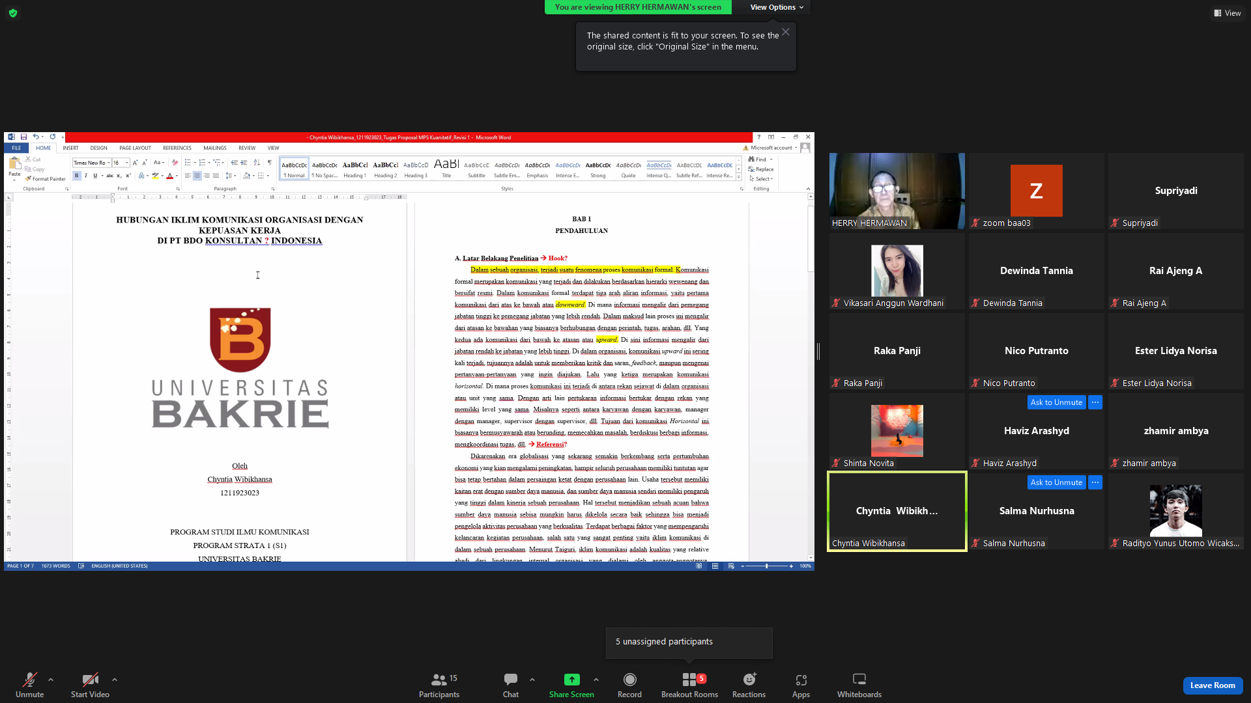Screen dimensions: 1251x703
Task: Open the font name dropdown
Action: pyautogui.click(x=108, y=163)
